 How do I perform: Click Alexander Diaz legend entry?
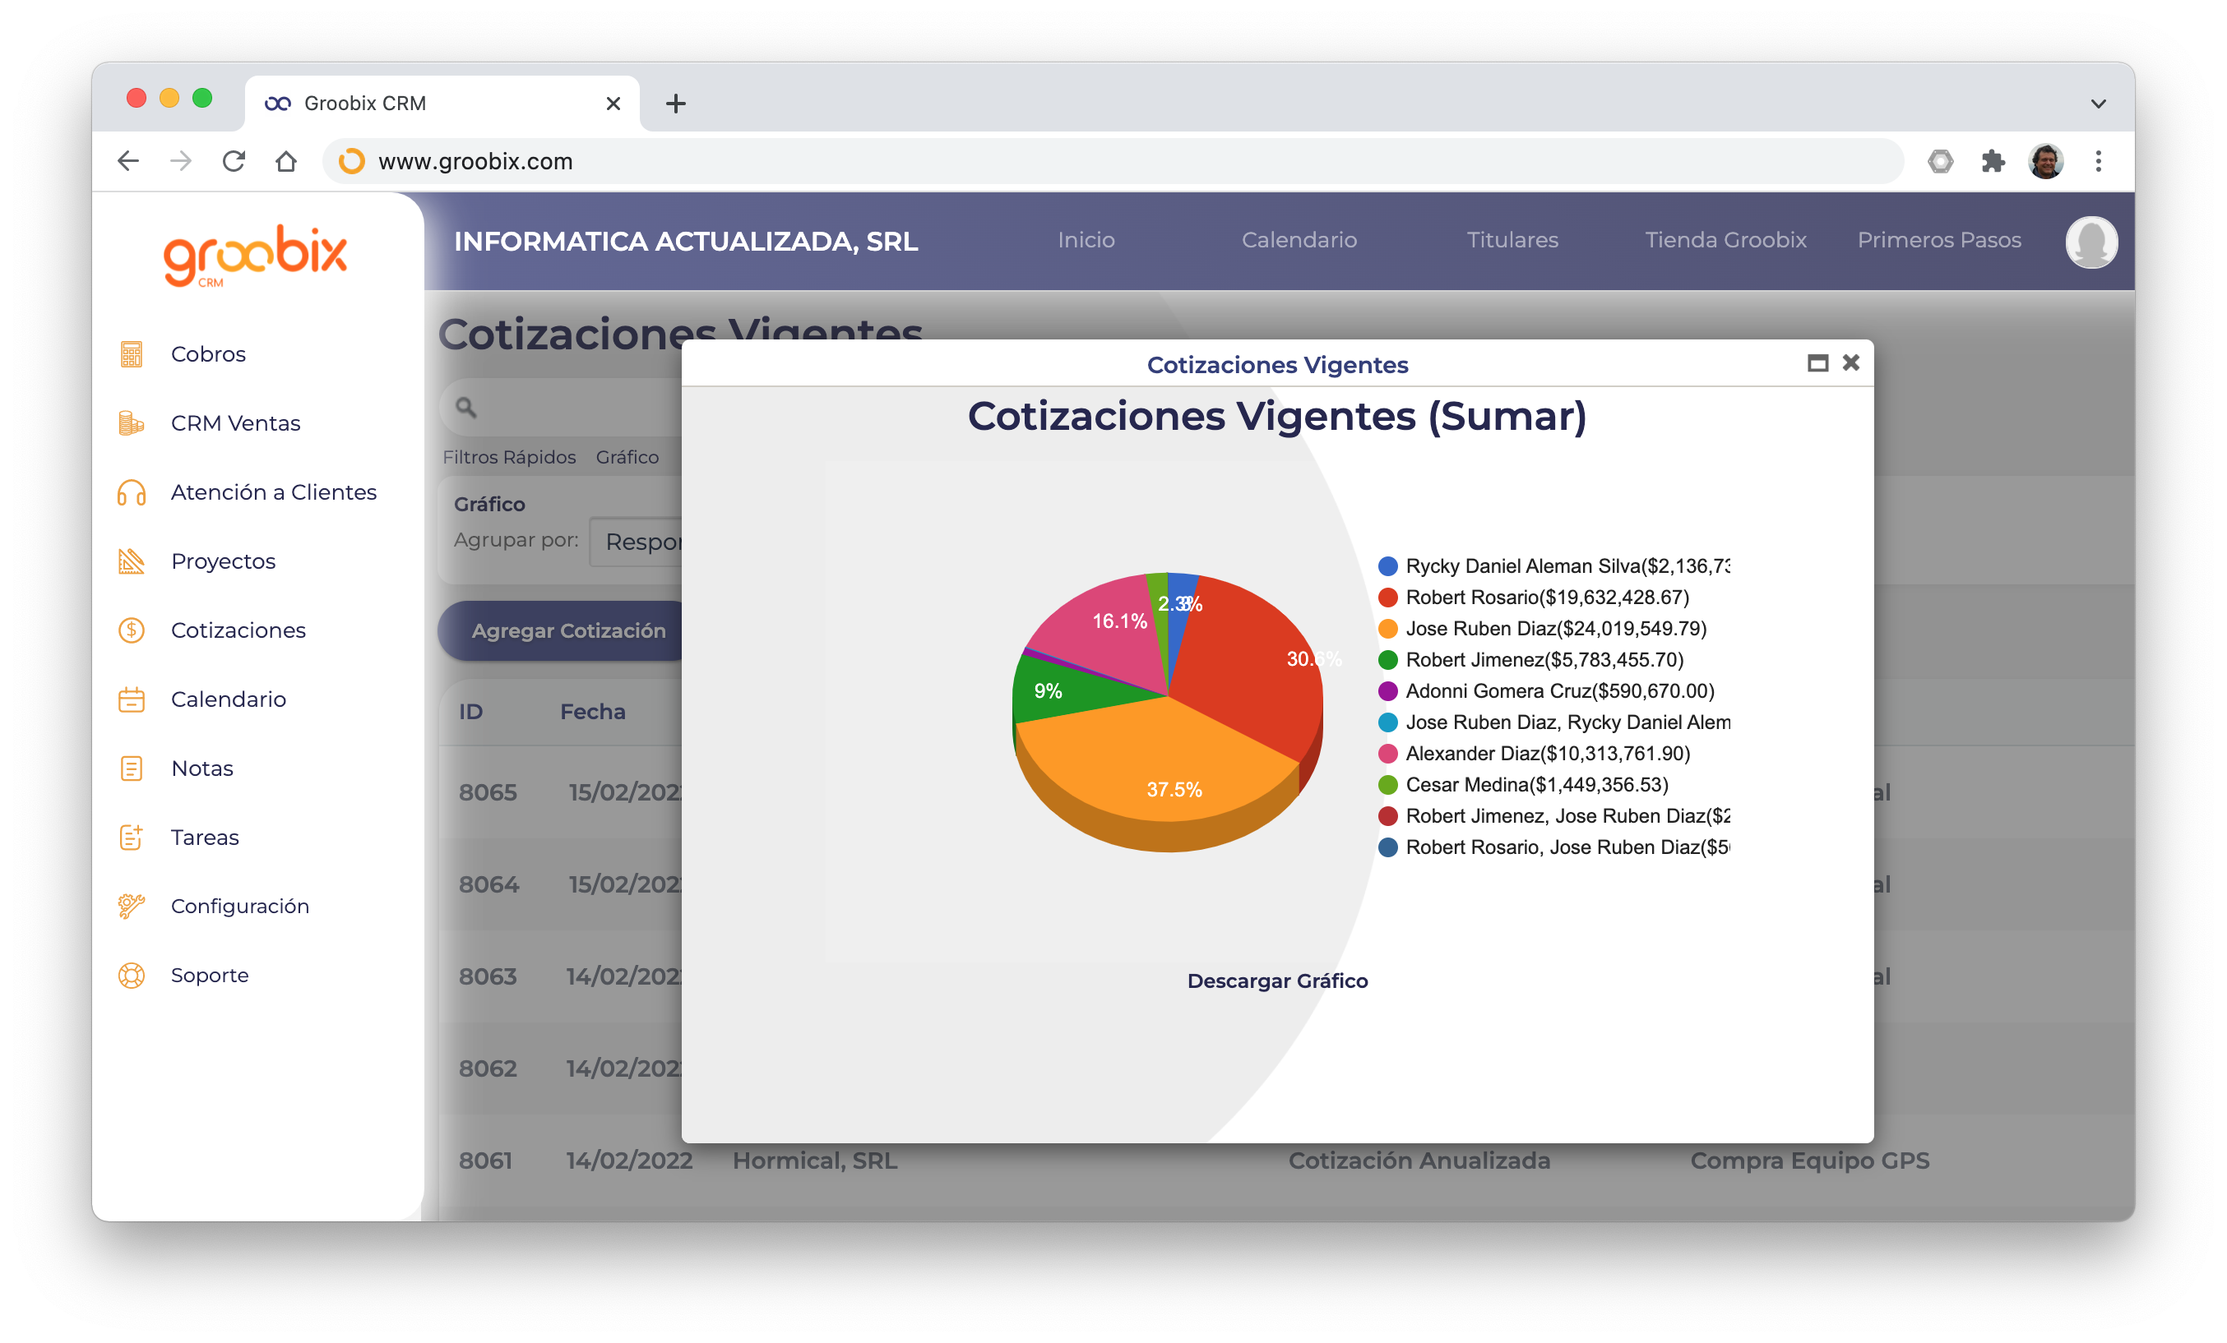(1534, 753)
